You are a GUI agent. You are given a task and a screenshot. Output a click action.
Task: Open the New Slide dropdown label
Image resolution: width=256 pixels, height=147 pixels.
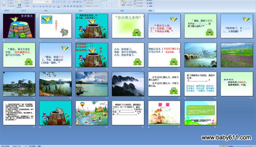[19, 7]
